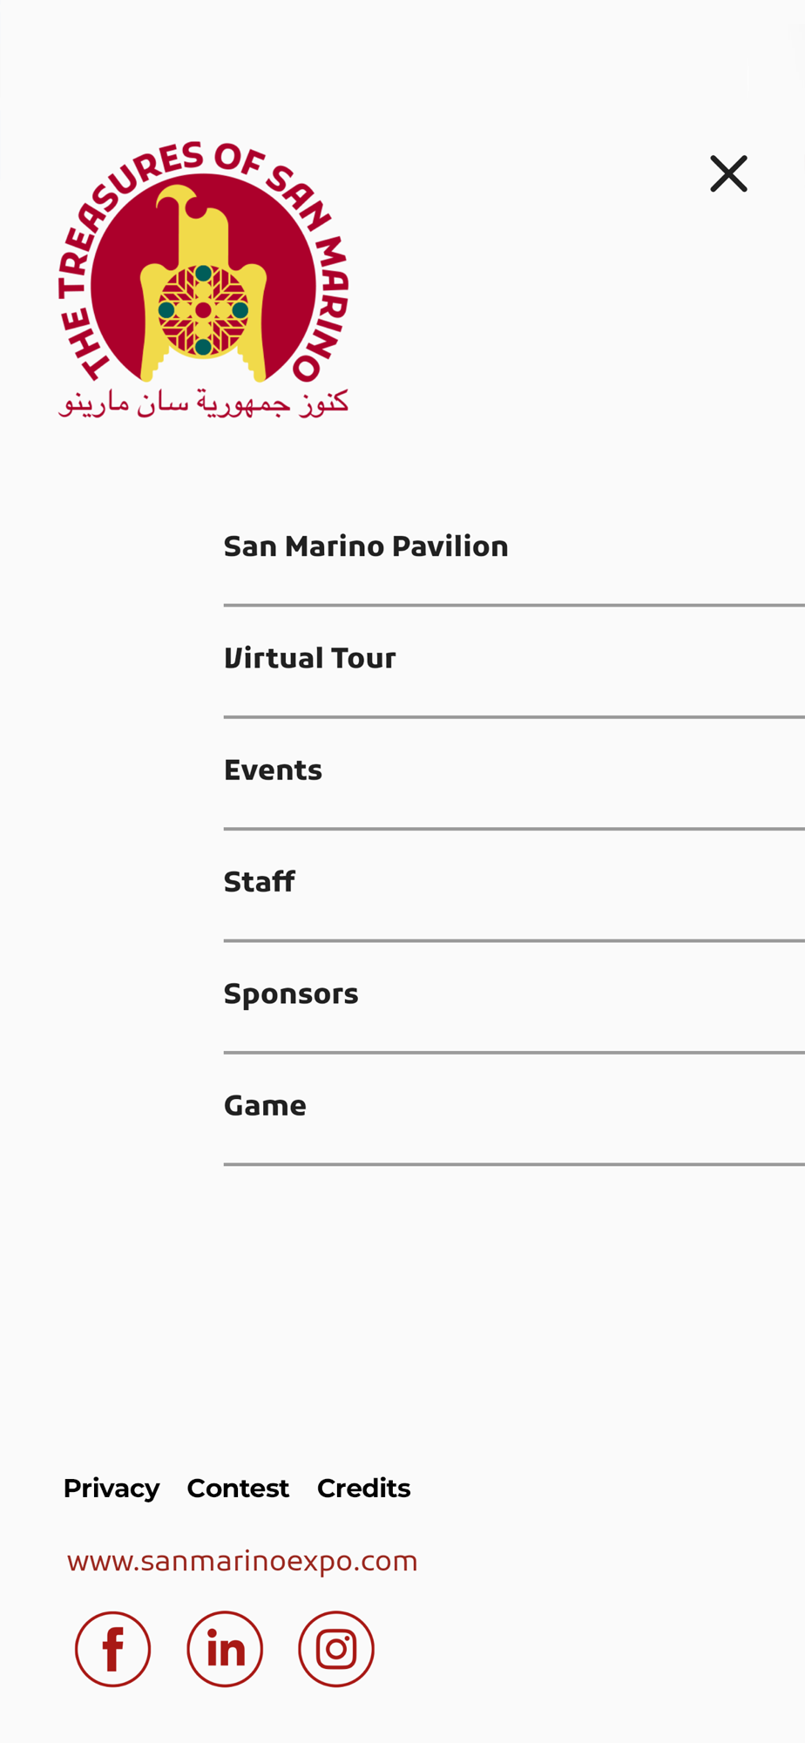View the Credits footer link
The height and width of the screenshot is (1743, 805).
coord(364,1489)
